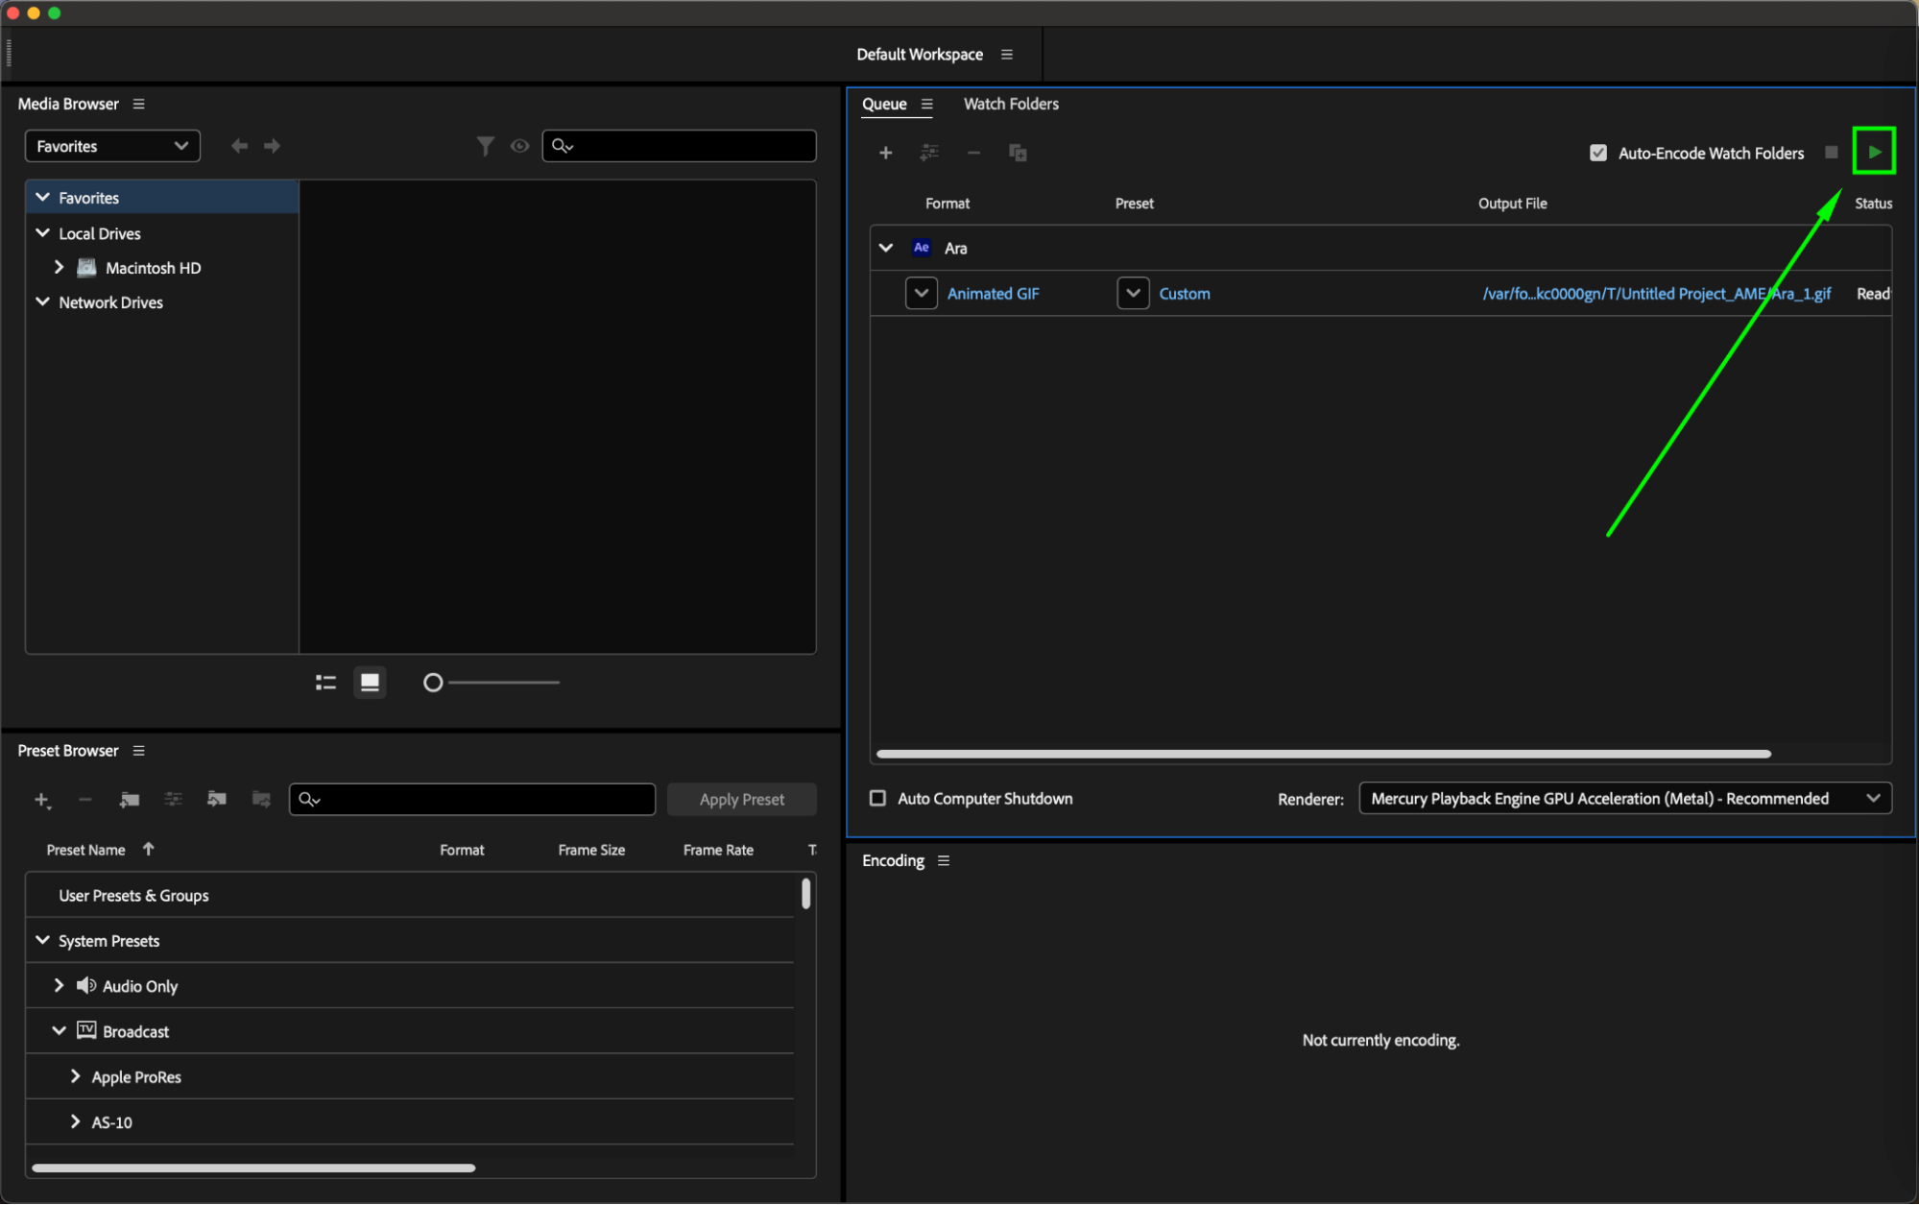Open the Favorites dropdown in Media Browser
The image size is (1919, 1205).
tap(112, 146)
